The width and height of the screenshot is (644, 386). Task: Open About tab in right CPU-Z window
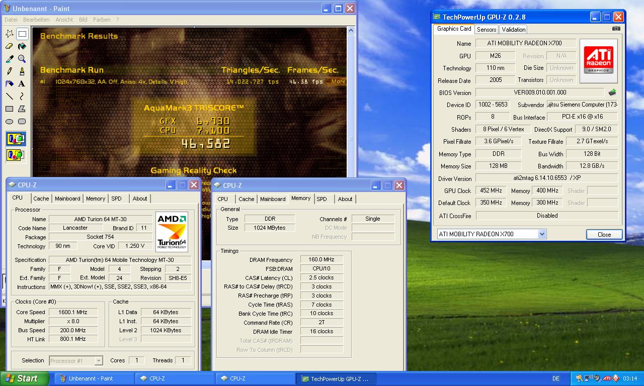pyautogui.click(x=345, y=199)
